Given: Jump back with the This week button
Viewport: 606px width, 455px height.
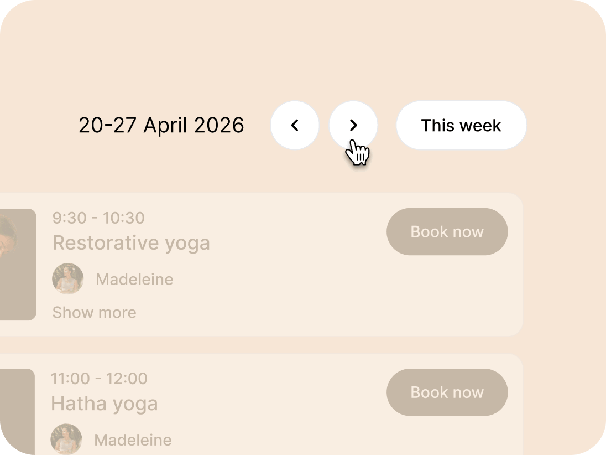Looking at the screenshot, I should [x=462, y=125].
